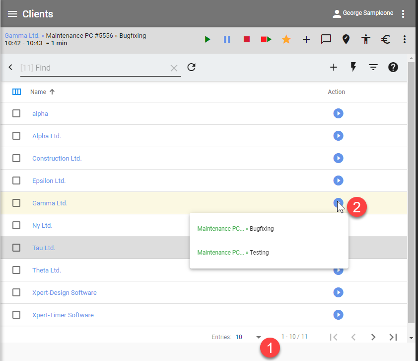This screenshot has height=361, width=418.
Task: Open the Epsilon Ltd. client link
Action: click(x=49, y=180)
